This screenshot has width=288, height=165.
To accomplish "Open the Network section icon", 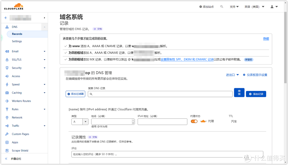I will pyautogui.click(x=7, y=117).
